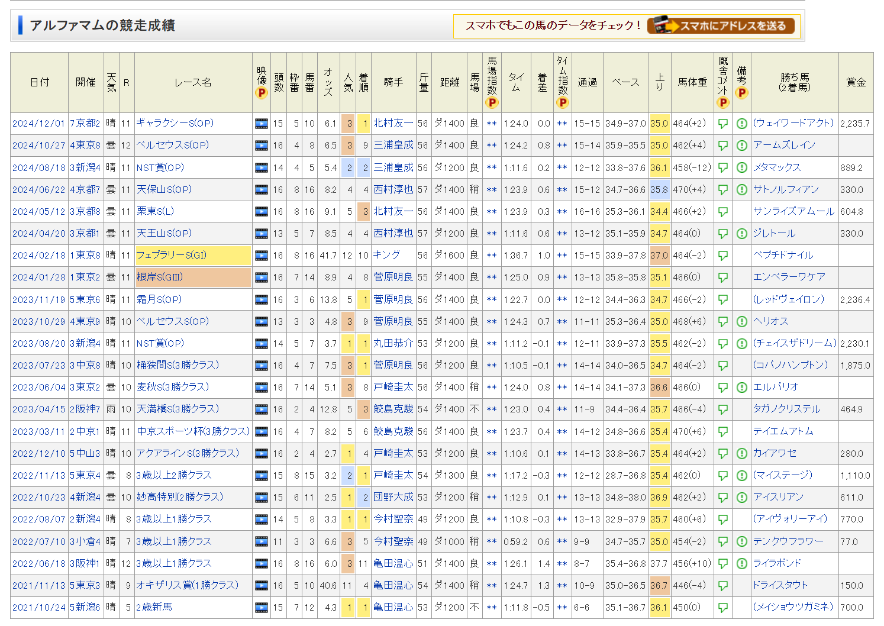Click remarks icon in 天王山S(OP) row
This screenshot has width=884, height=626.
coord(741,234)
